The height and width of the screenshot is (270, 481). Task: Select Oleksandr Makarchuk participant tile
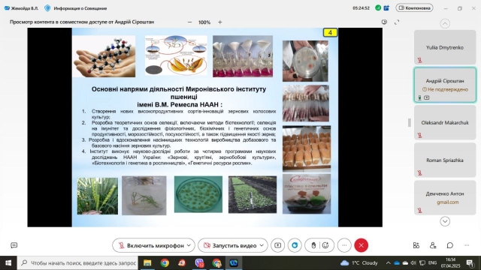coord(445,123)
